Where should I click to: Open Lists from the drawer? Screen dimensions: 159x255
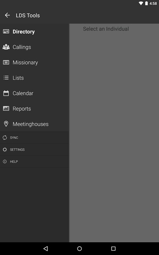(x=34, y=78)
